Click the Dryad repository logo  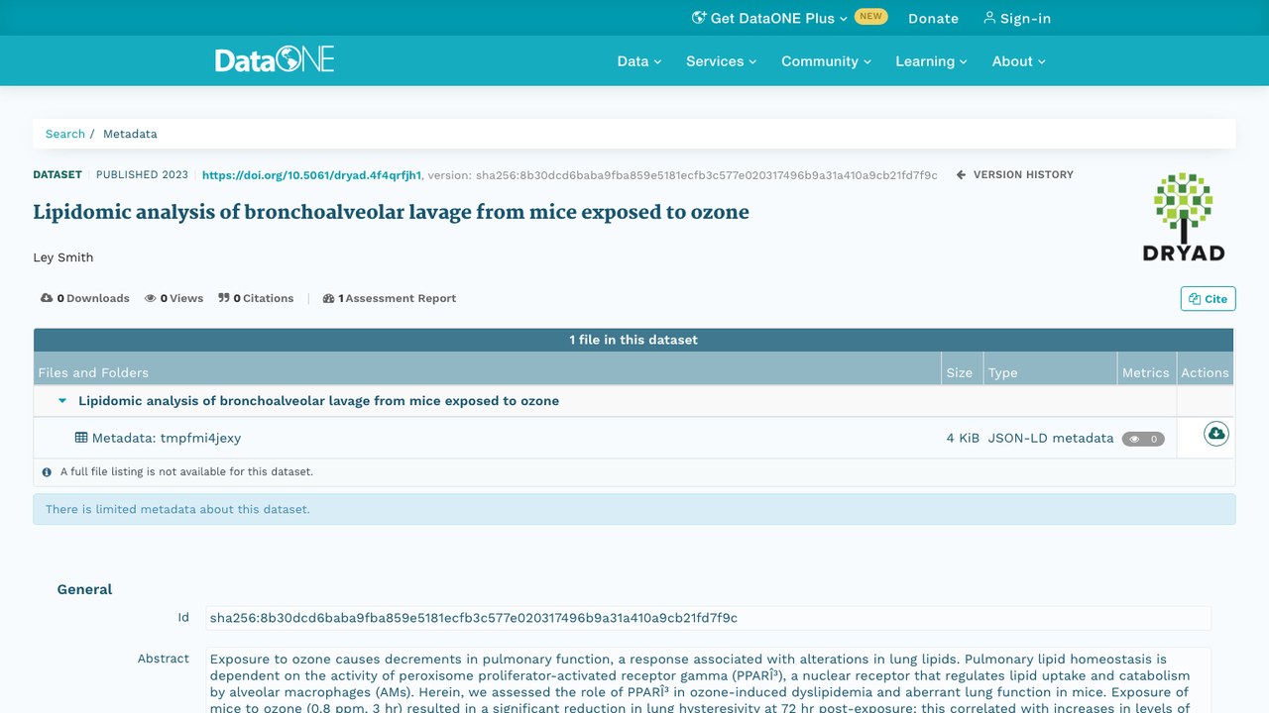pyautogui.click(x=1183, y=218)
